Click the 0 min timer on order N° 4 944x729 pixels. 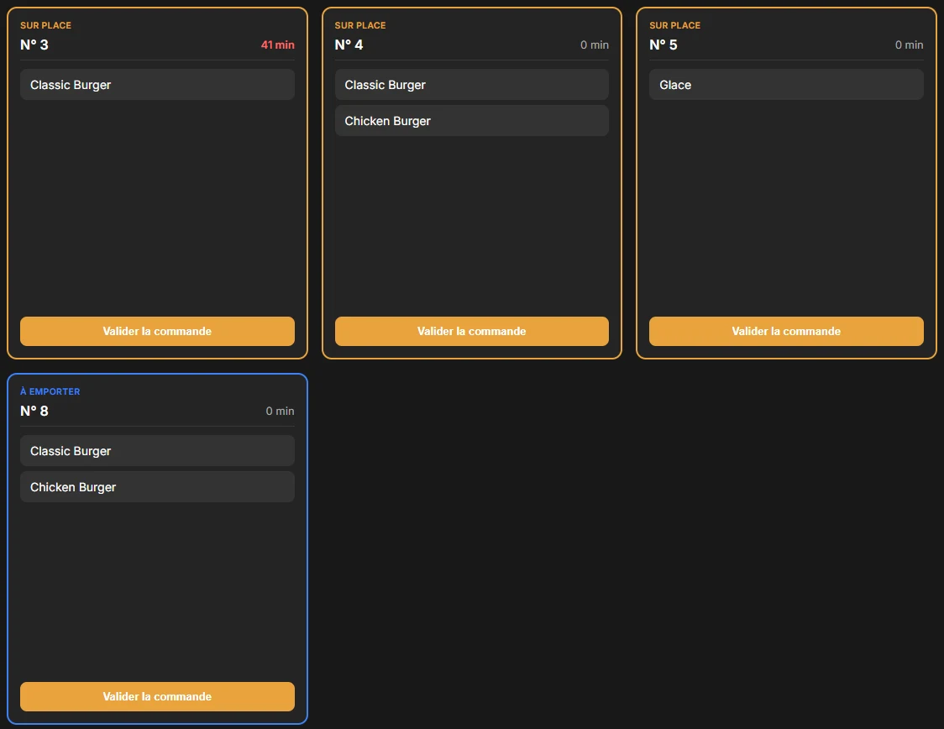(x=595, y=45)
